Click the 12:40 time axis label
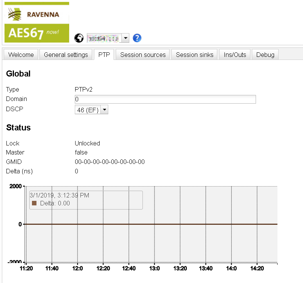 [129, 268]
